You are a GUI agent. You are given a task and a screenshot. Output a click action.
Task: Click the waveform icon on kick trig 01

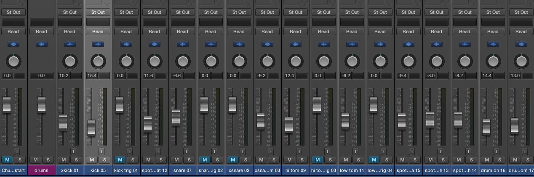click(126, 44)
